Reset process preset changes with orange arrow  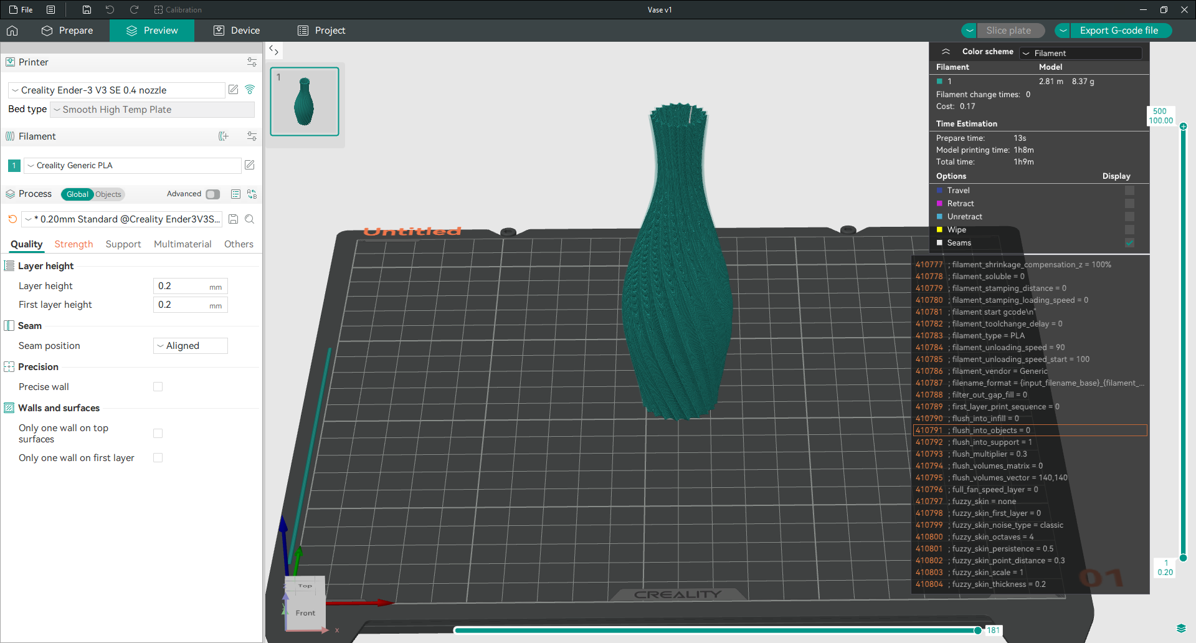[x=12, y=219]
